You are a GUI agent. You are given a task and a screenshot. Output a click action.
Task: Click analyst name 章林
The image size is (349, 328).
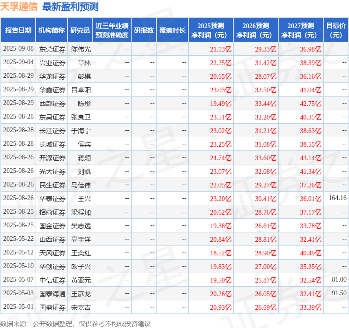click(x=84, y=63)
